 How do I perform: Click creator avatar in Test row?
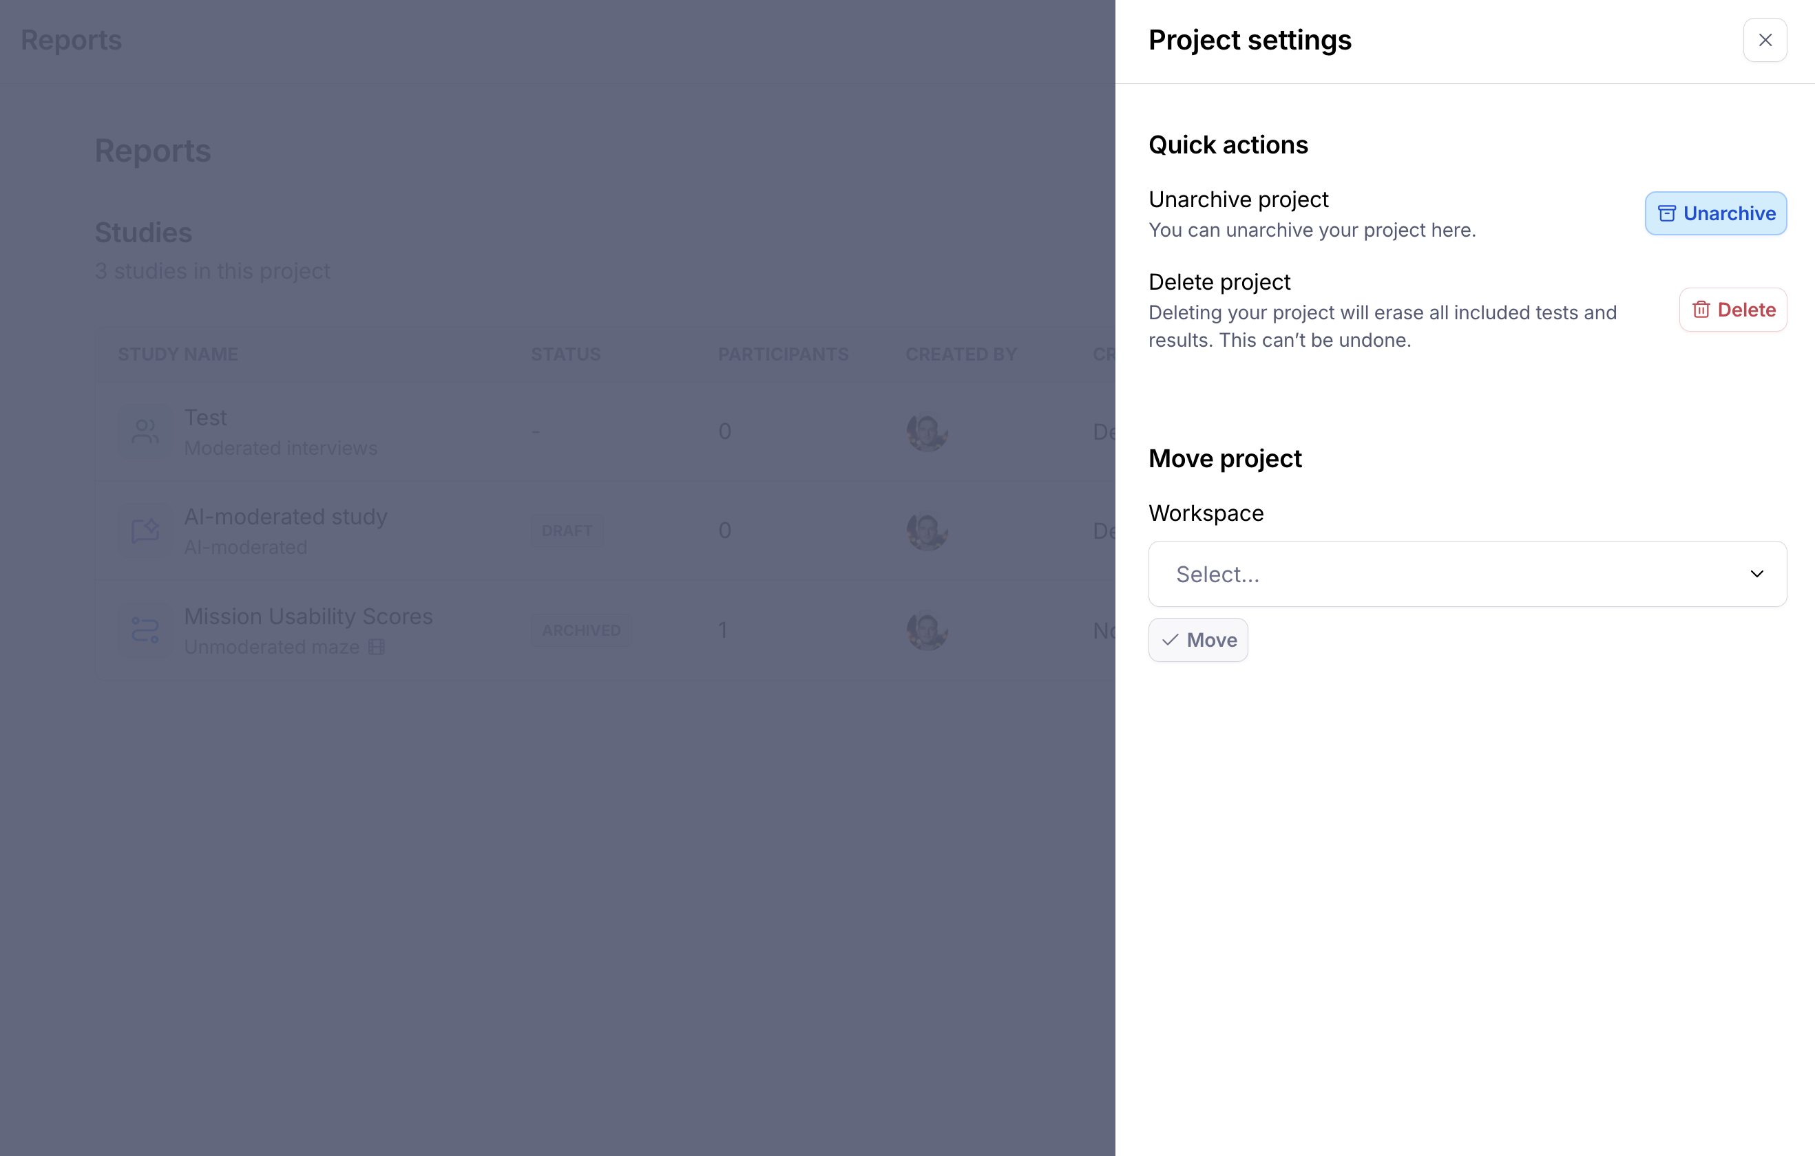(926, 431)
